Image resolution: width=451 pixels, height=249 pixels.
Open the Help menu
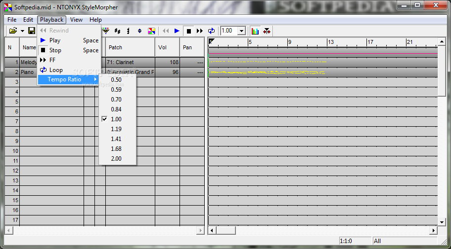(x=95, y=20)
